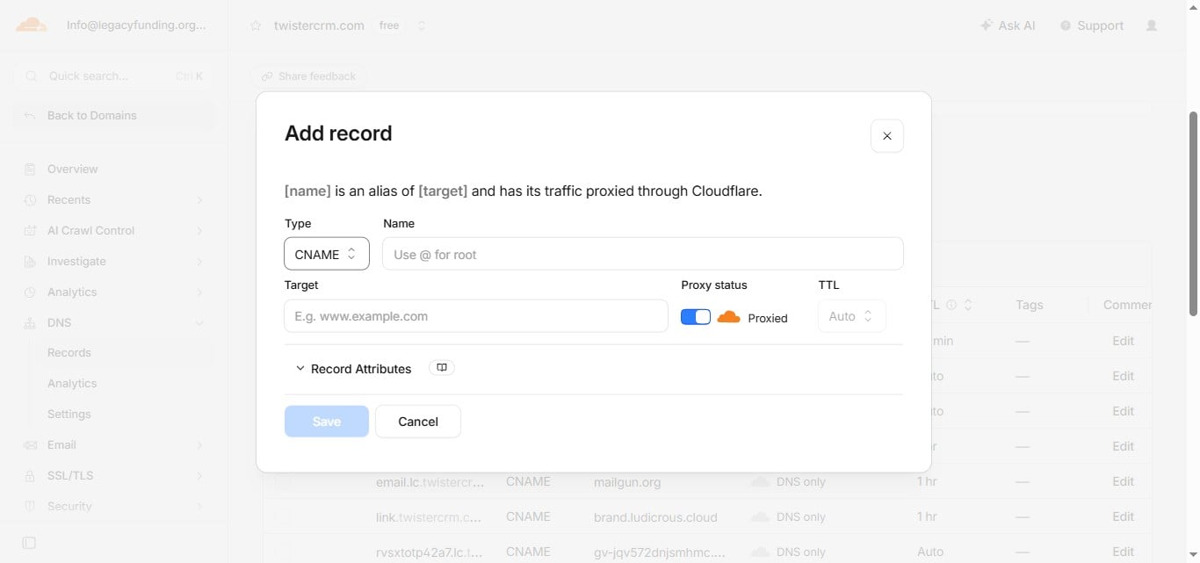Viewport: 1200px width, 563px height.
Task: Click the SSL/TLS lock icon
Action: pyautogui.click(x=30, y=475)
